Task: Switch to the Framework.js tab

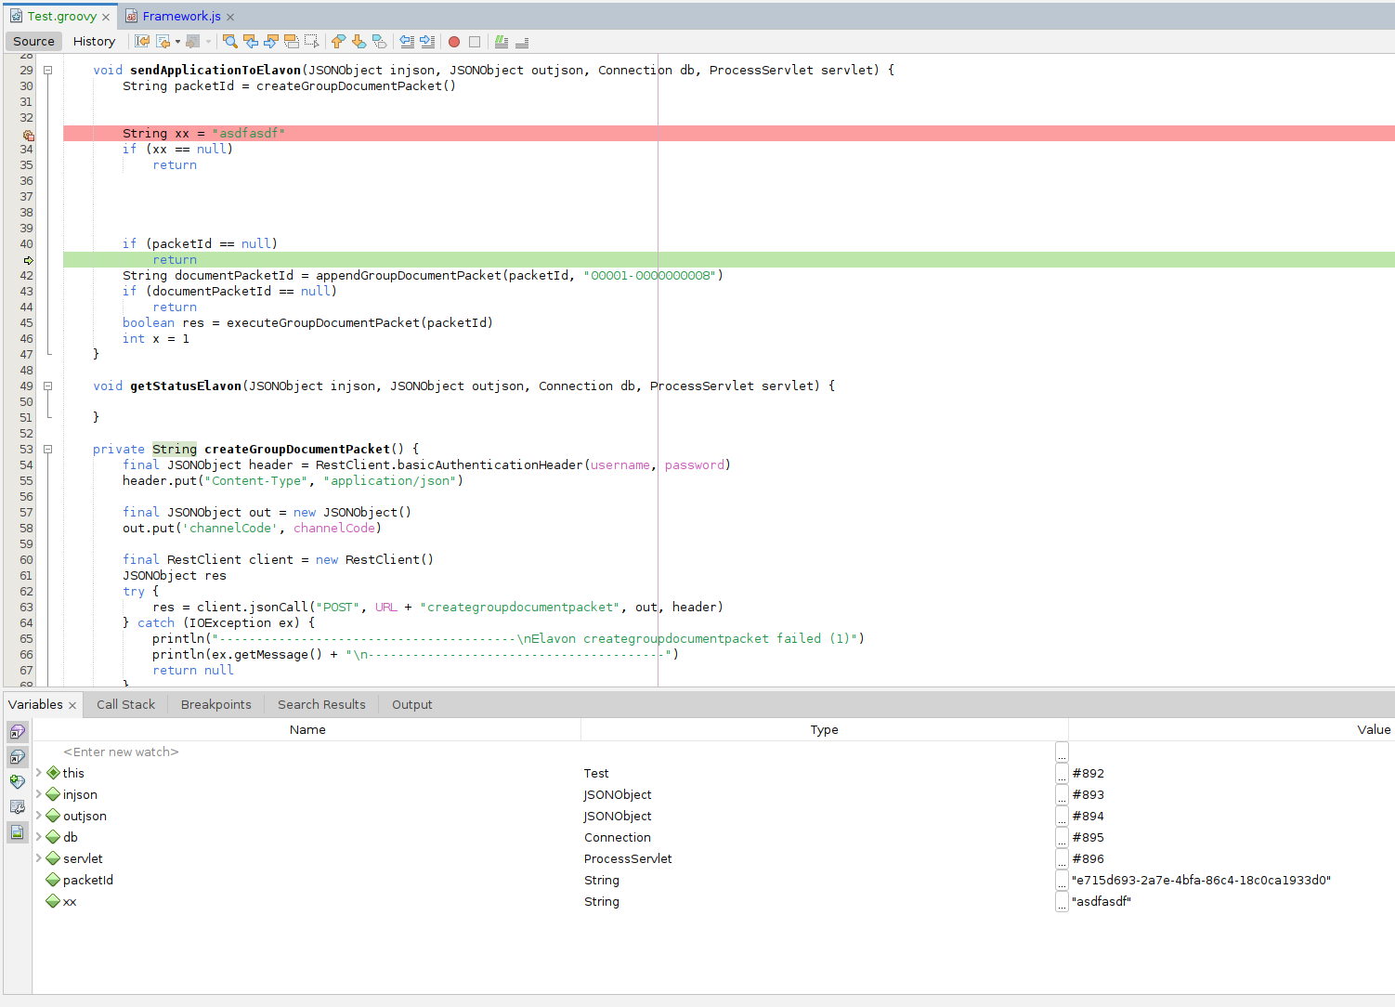Action: [x=179, y=16]
